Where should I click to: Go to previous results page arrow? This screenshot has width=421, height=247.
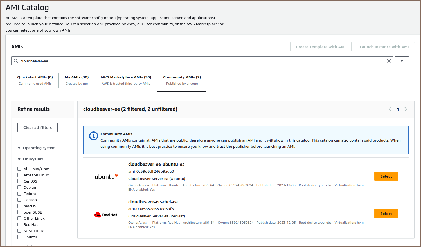[390, 109]
